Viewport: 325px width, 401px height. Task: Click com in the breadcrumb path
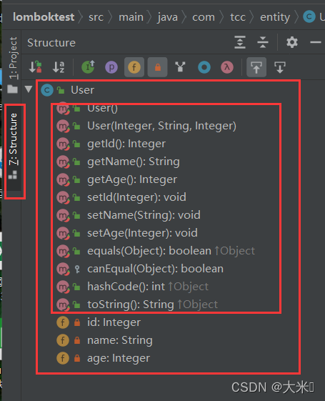pos(204,17)
